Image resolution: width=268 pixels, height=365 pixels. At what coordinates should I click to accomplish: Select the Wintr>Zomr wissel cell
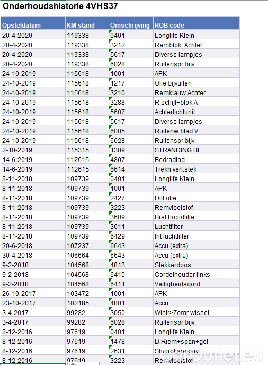(x=196, y=312)
